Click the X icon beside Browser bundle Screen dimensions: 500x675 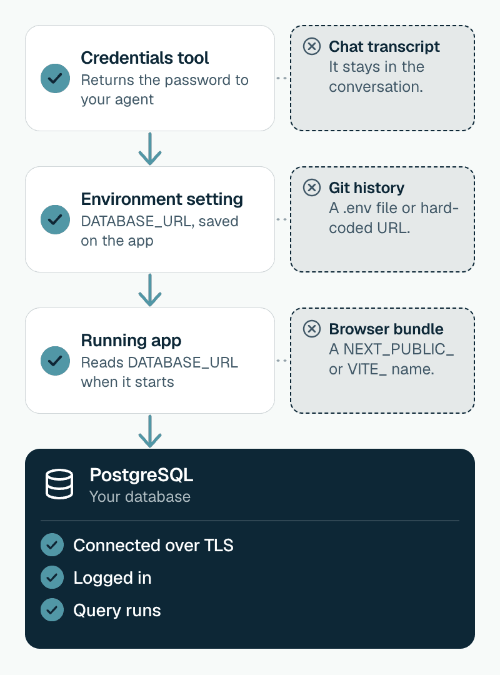[312, 329]
